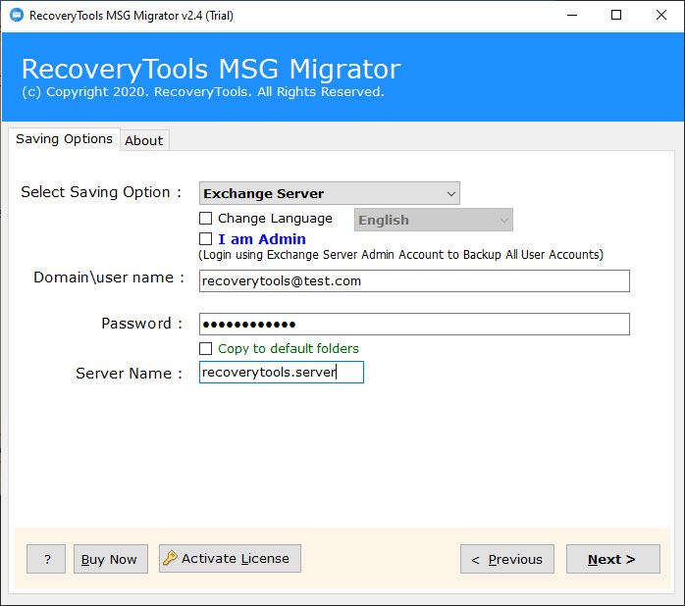Viewport: 685px width, 606px height.
Task: Click the RecoveryTools app icon in title bar
Action: point(17,16)
